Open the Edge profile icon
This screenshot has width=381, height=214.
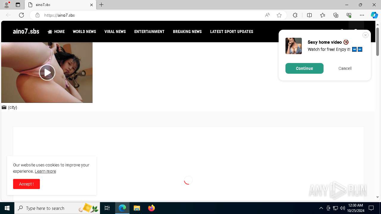coord(7,5)
